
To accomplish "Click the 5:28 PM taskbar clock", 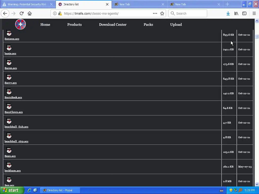I will [250, 190].
